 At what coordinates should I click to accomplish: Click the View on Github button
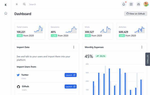pos(135,14)
